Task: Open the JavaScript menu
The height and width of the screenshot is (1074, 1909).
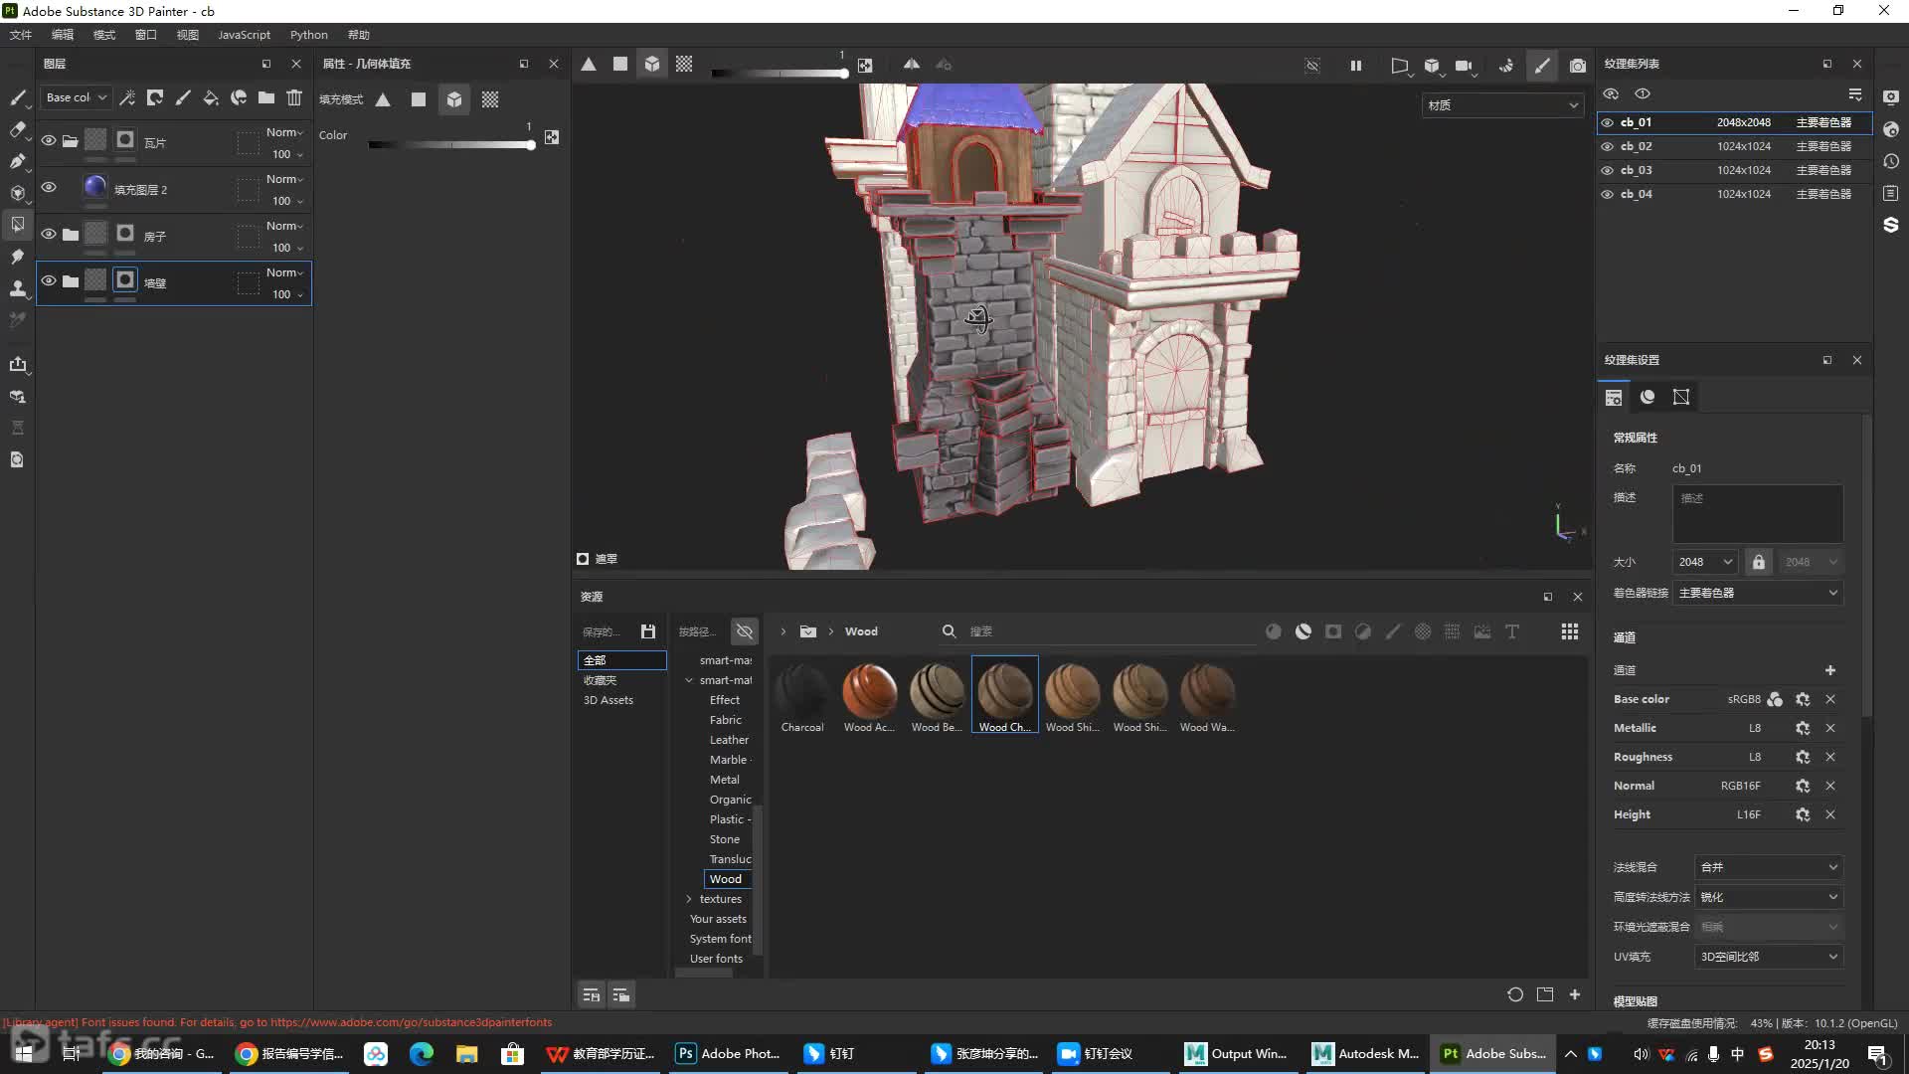Action: [x=244, y=35]
